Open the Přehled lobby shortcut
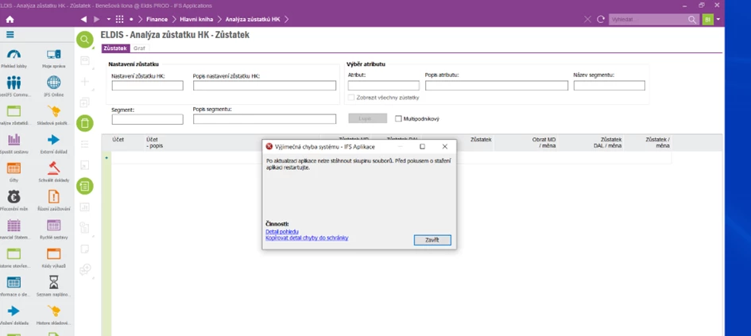The image size is (751, 336). pos(14,59)
